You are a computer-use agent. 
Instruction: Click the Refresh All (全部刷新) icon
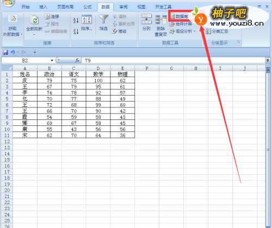point(34,20)
